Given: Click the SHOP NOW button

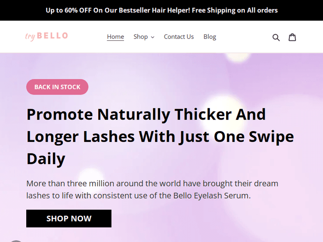Looking at the screenshot, I should pyautogui.click(x=69, y=218).
